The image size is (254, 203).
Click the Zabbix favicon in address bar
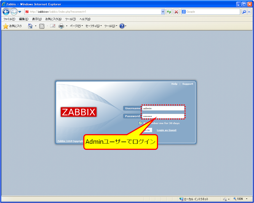click(27, 12)
